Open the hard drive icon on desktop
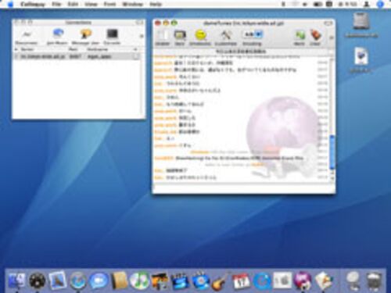391x293 pixels. coord(361,21)
